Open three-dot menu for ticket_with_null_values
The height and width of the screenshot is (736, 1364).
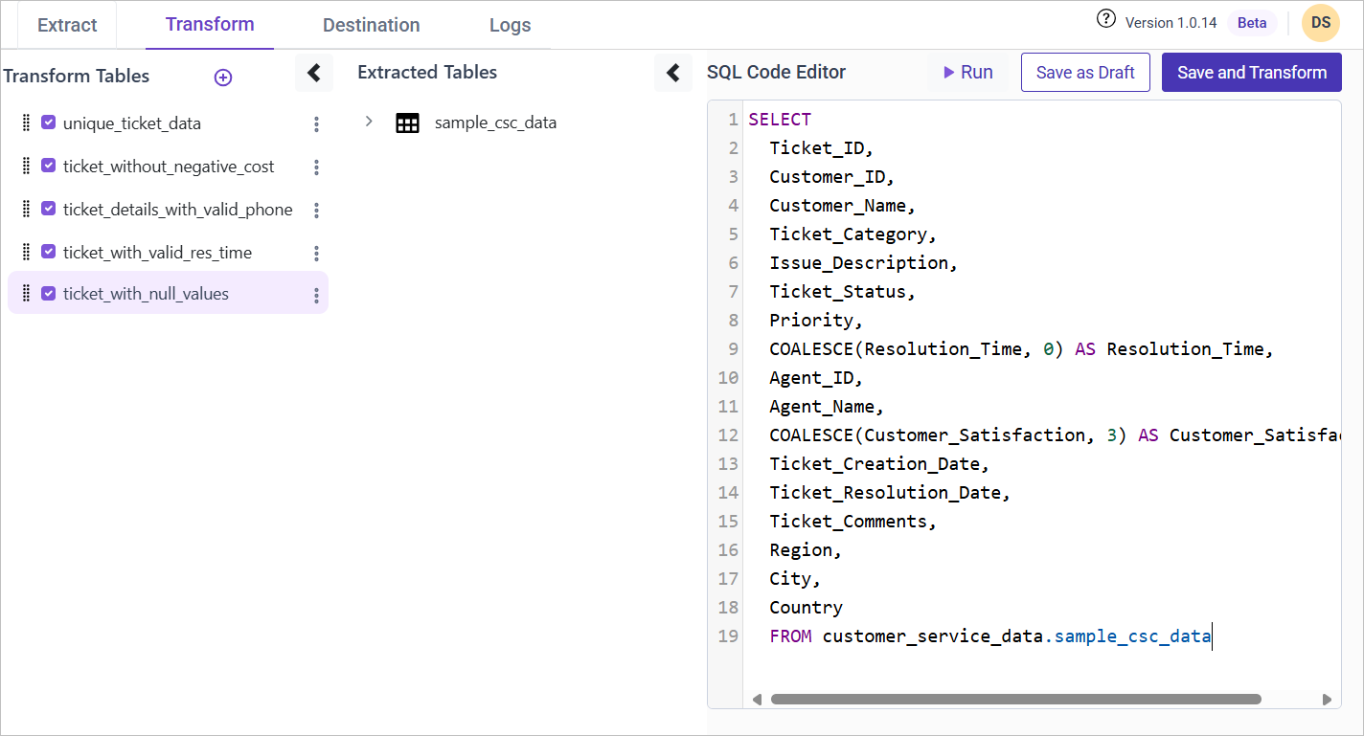(x=316, y=296)
